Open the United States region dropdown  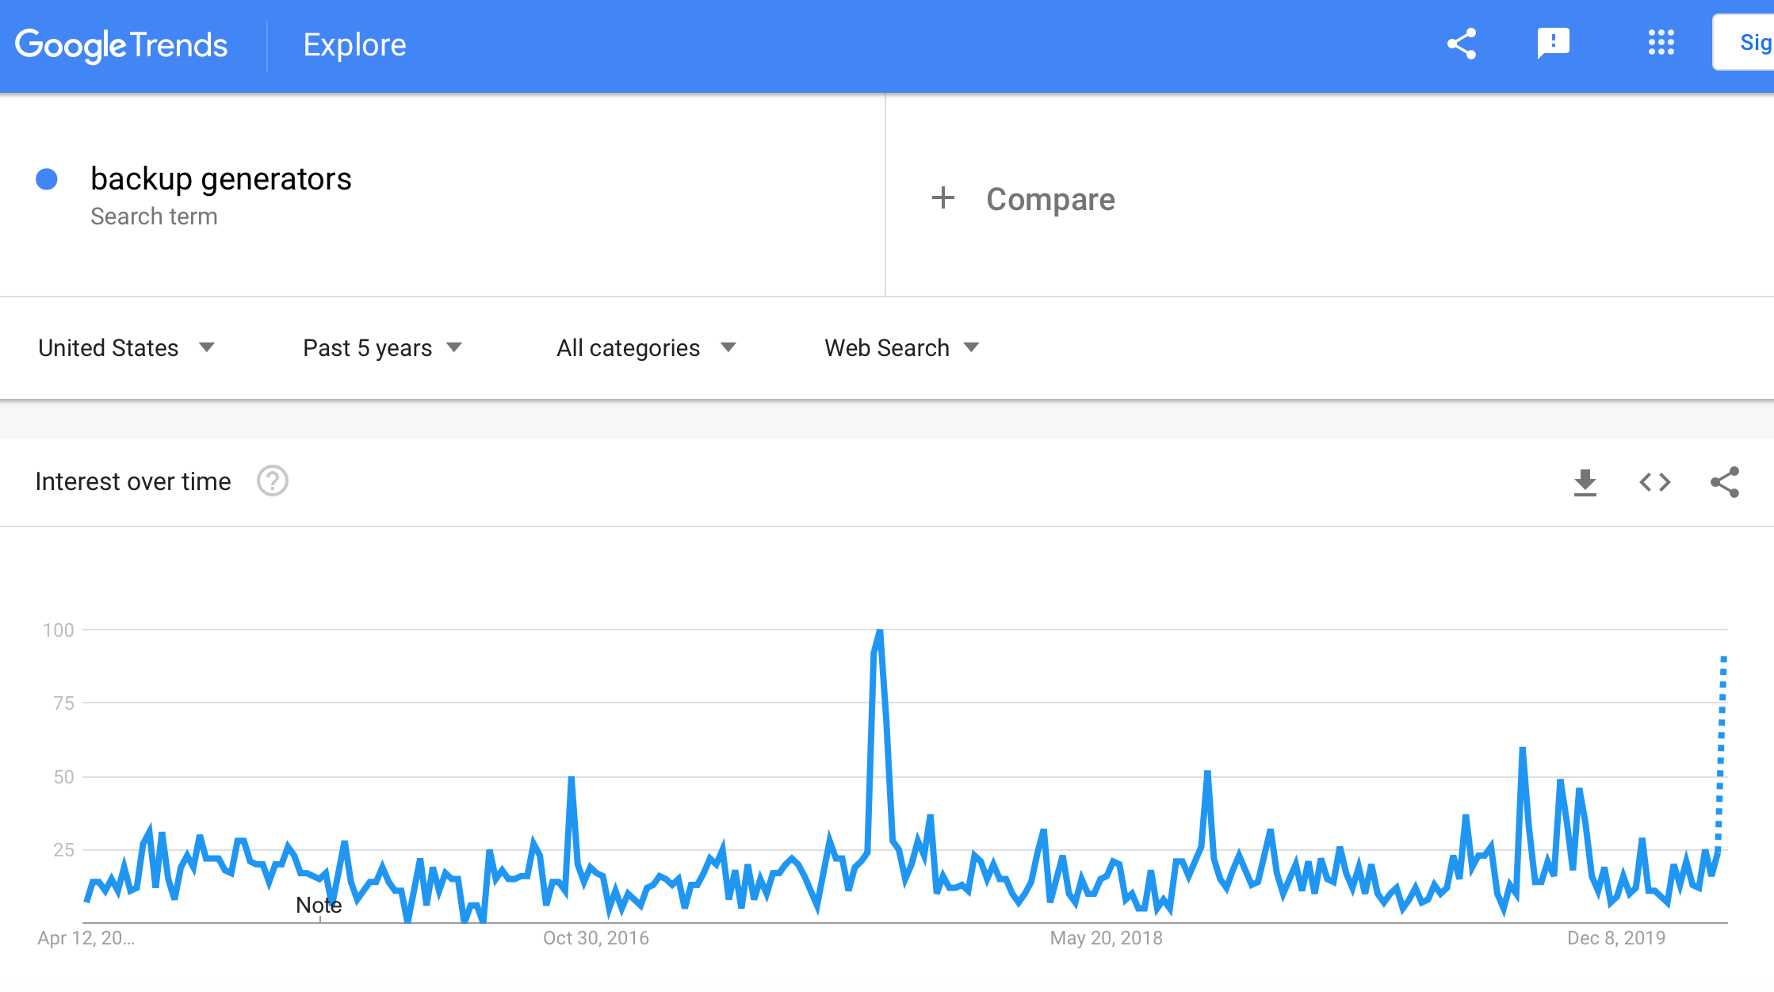[x=127, y=348]
